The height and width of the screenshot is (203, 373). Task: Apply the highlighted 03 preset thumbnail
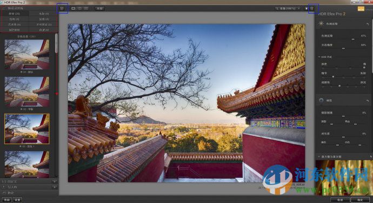coord(27,129)
